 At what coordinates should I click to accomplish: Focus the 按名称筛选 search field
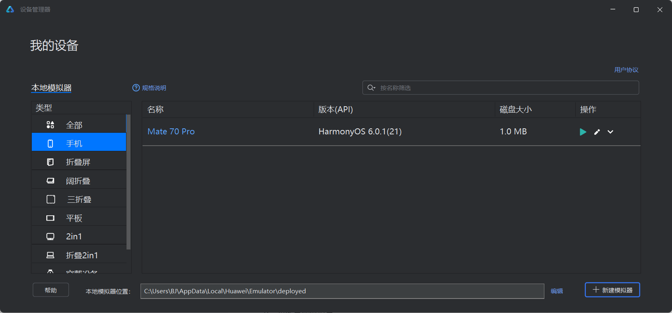500,88
